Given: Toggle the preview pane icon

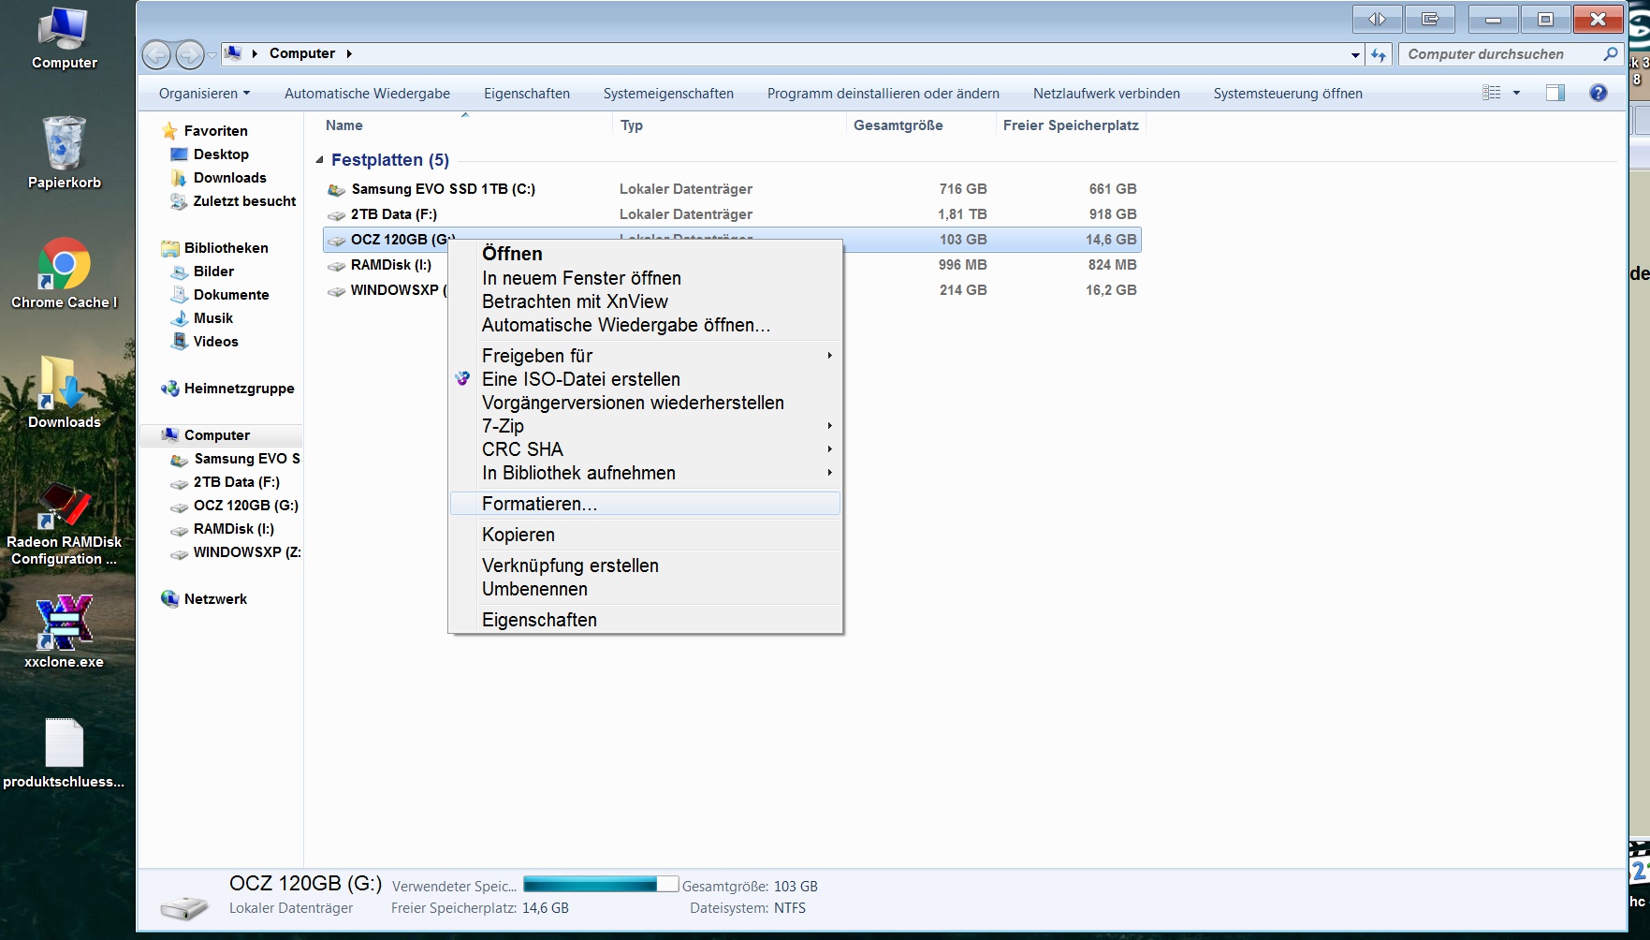Looking at the screenshot, I should [1555, 93].
